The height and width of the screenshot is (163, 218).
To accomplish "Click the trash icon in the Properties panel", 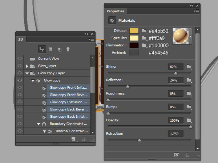I will coord(187,155).
